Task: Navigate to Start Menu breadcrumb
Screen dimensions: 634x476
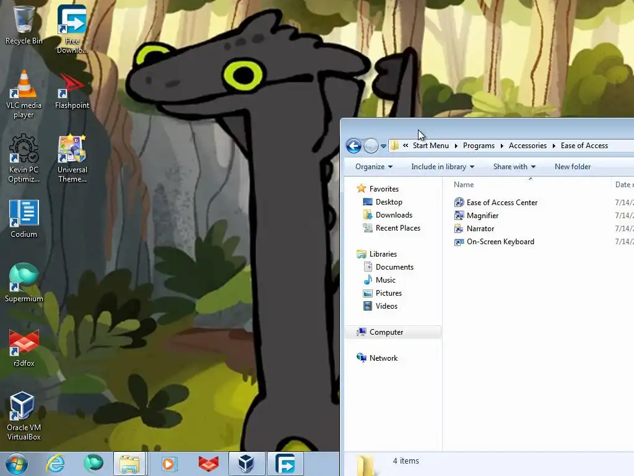Action: [x=431, y=146]
